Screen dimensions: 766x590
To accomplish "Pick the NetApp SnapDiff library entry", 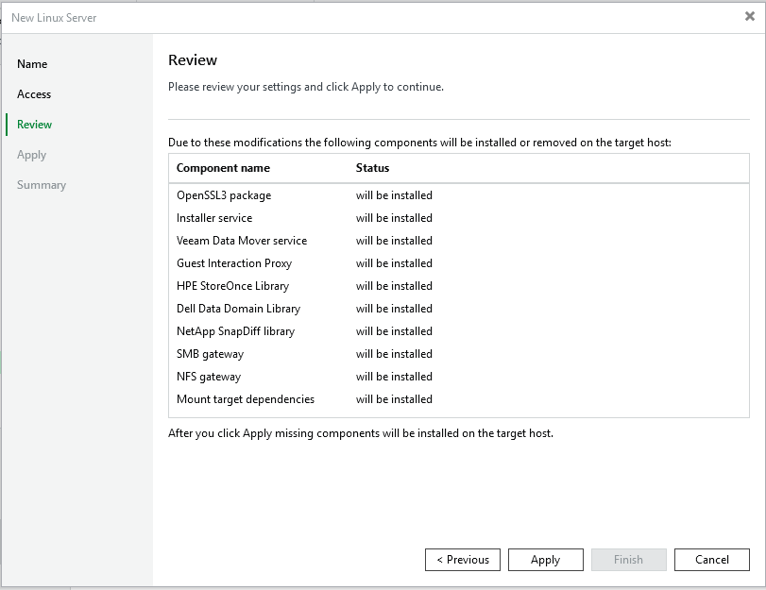I will click(235, 331).
